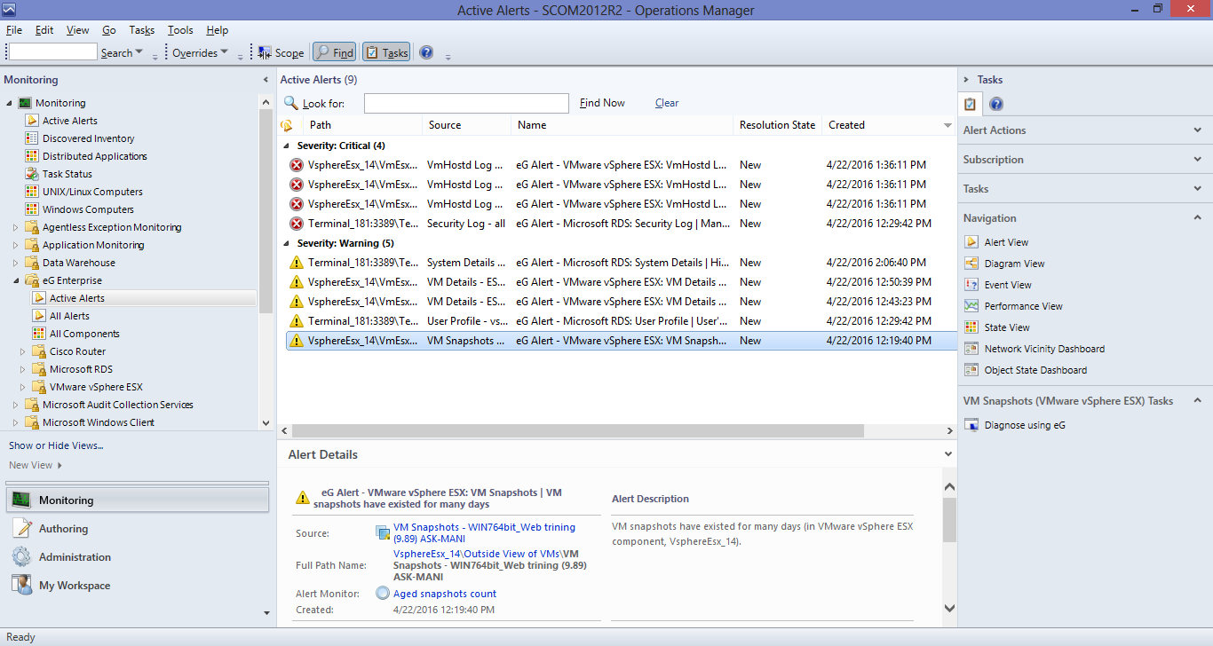The width and height of the screenshot is (1213, 646).
Task: Expand the Data Warehouse tree node
Action: tap(15, 263)
